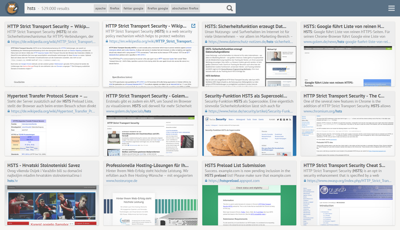Follow the datenschutz-notizen.de/hsts-sicherheit URL
Viewport: 400px width, 230px height.
tap(251, 42)
